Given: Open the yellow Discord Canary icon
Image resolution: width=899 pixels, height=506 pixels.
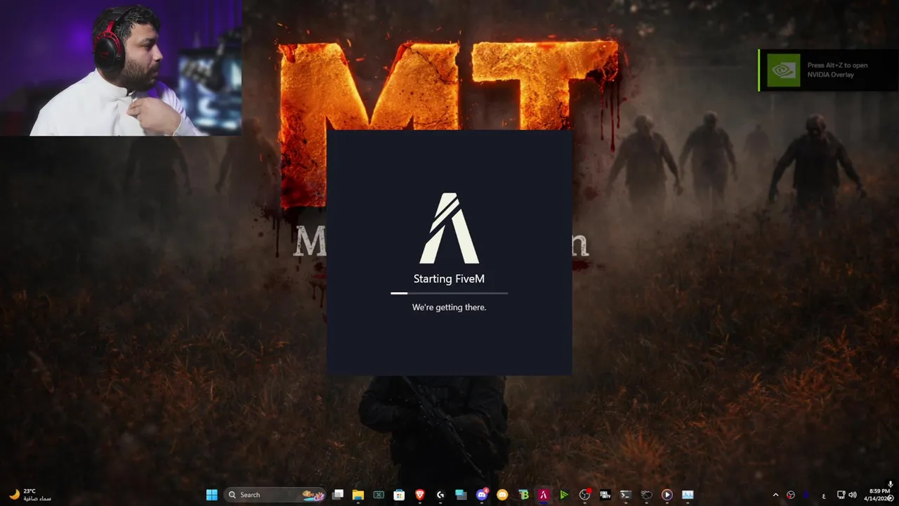Looking at the screenshot, I should 502,495.
